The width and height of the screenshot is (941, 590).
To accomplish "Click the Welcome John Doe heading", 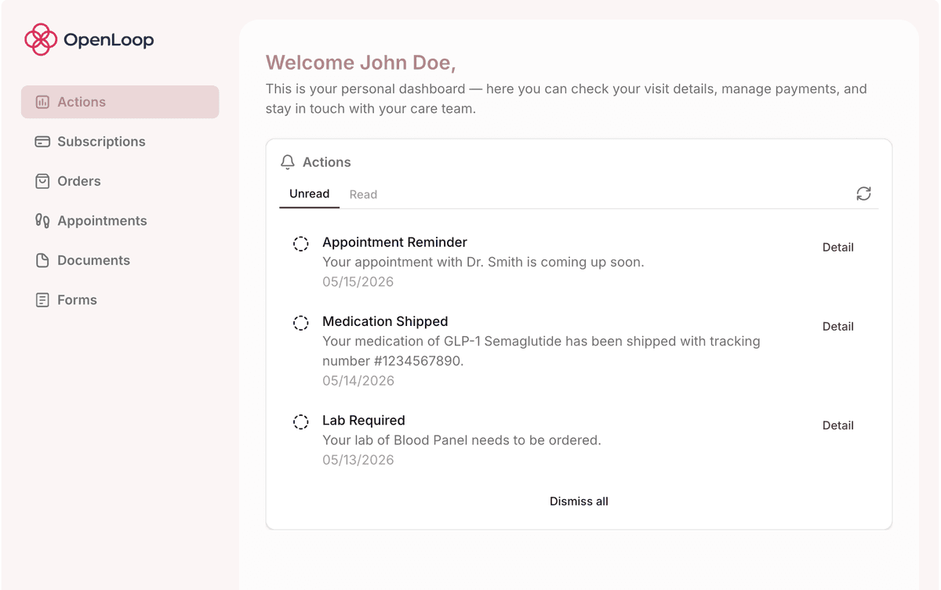I will [361, 63].
